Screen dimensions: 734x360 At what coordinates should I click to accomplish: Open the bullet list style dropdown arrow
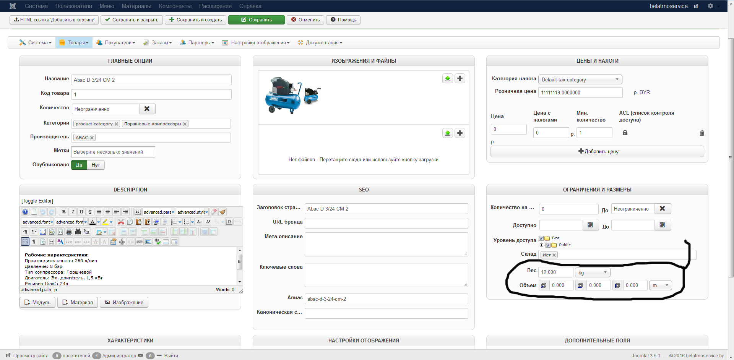click(193, 222)
